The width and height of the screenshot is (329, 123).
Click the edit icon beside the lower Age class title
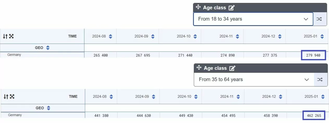232,68
